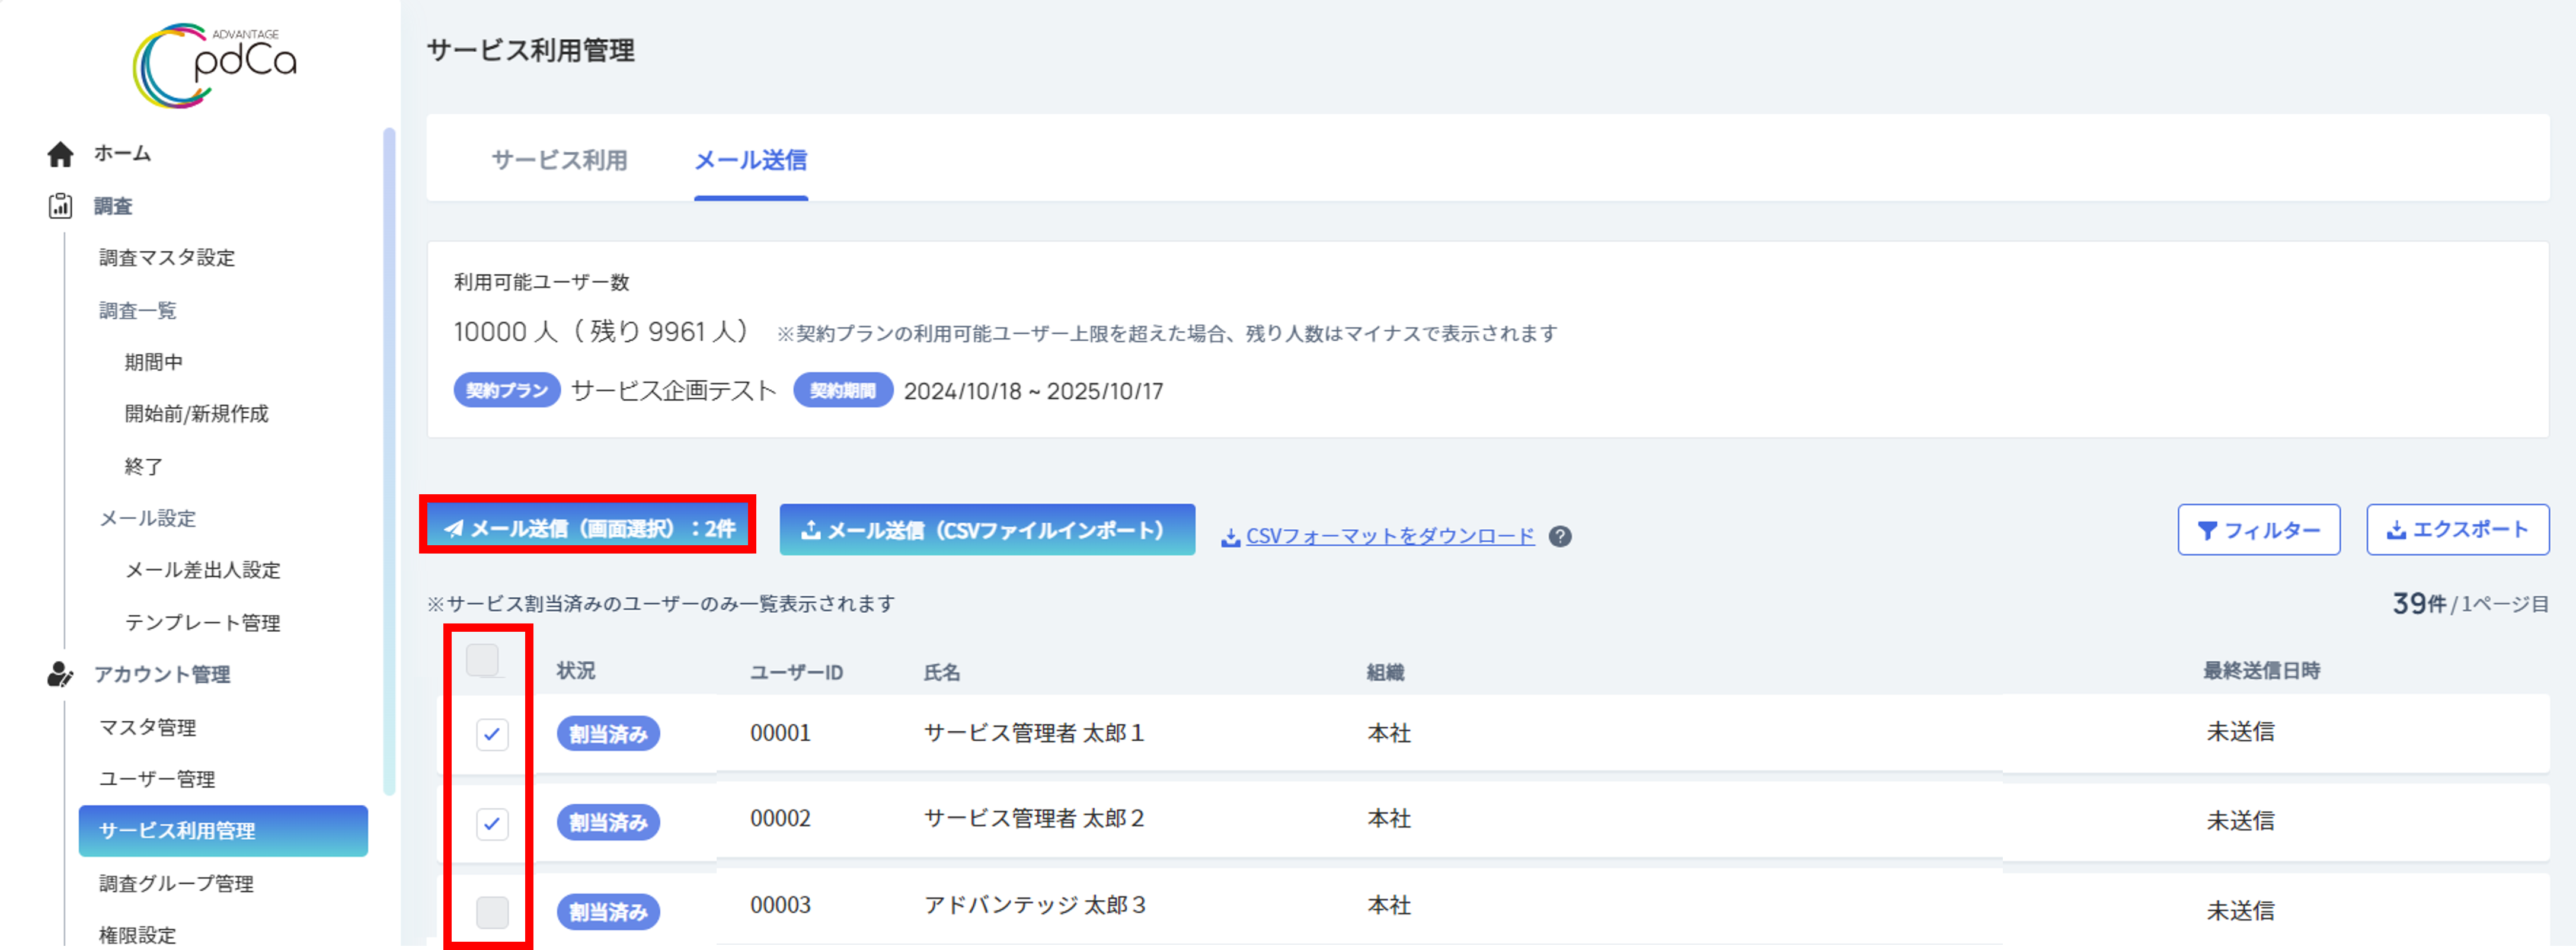The height and width of the screenshot is (950, 2576).
Task: Open 期間中 survey list
Action: pos(153,362)
